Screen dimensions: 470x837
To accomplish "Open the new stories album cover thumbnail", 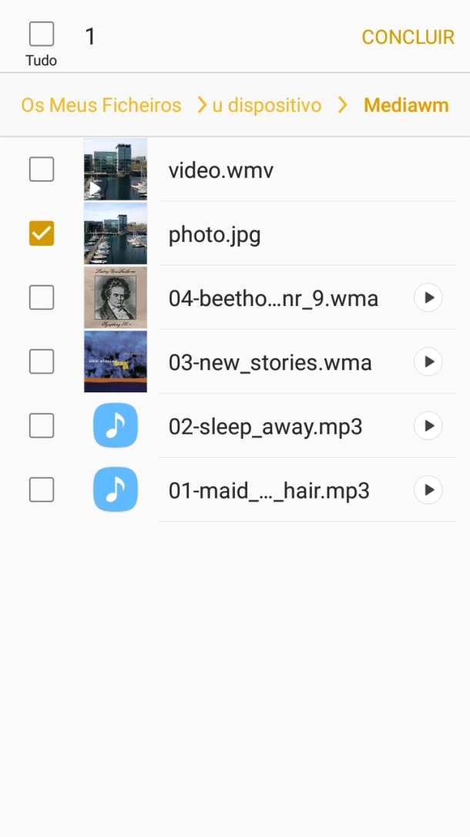I will (116, 361).
